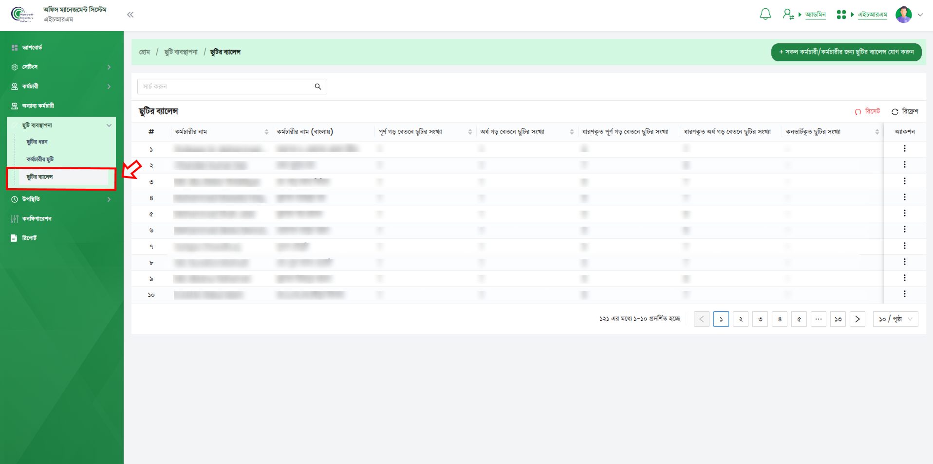The height and width of the screenshot is (464, 933).
Task: Collapse sidebar with double-chevron icon
Action: (x=130, y=15)
